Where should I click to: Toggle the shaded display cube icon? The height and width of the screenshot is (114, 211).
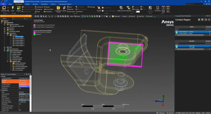click(x=41, y=16)
